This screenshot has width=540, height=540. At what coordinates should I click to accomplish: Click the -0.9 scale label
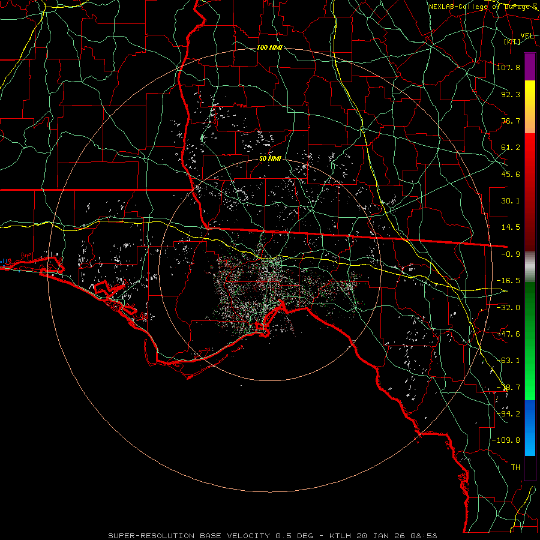pyautogui.click(x=511, y=254)
